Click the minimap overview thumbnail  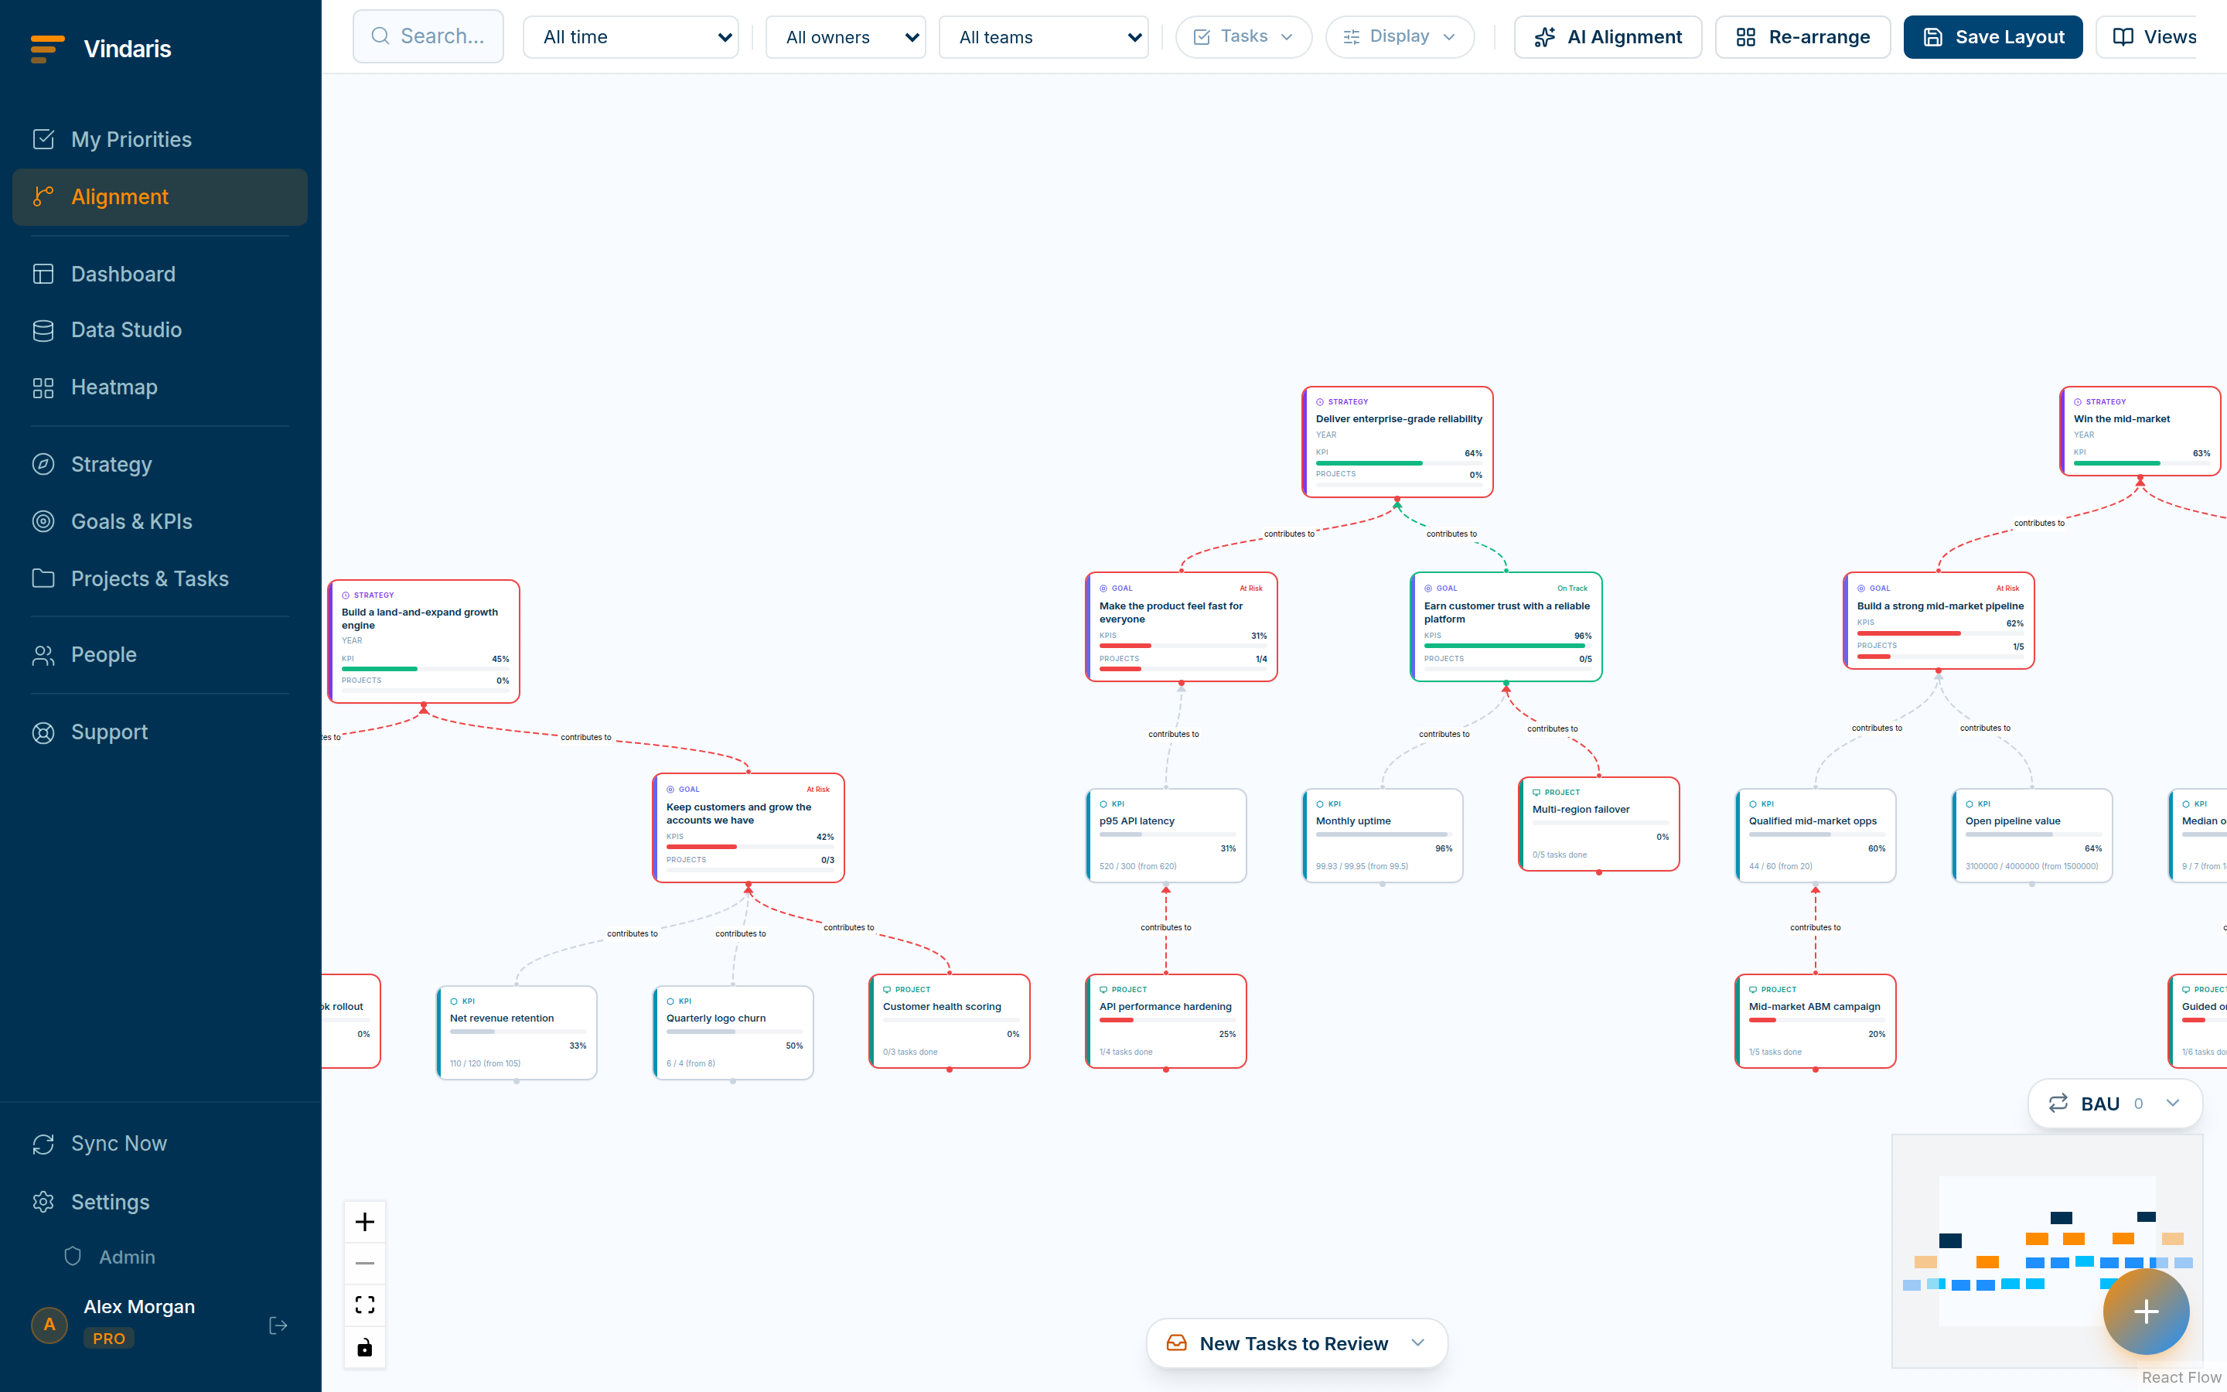[2047, 1251]
